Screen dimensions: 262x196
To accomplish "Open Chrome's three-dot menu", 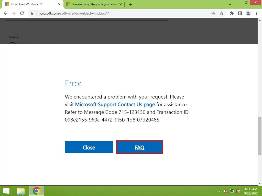I will click(x=256, y=13).
